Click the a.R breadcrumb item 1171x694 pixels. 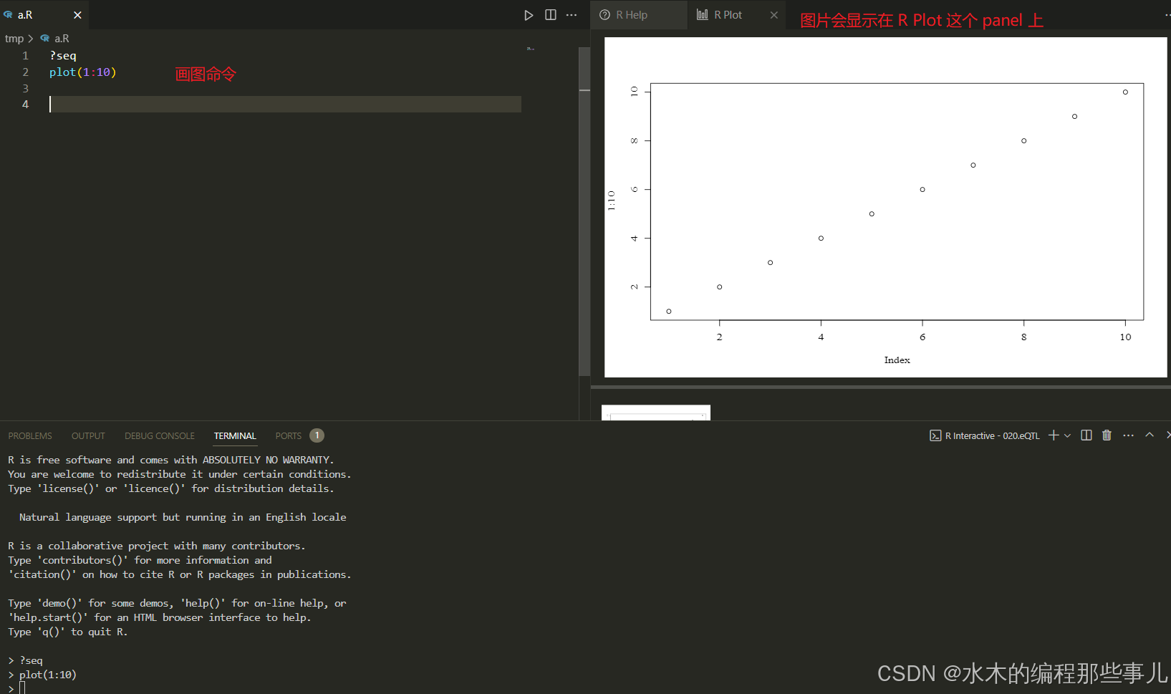62,39
